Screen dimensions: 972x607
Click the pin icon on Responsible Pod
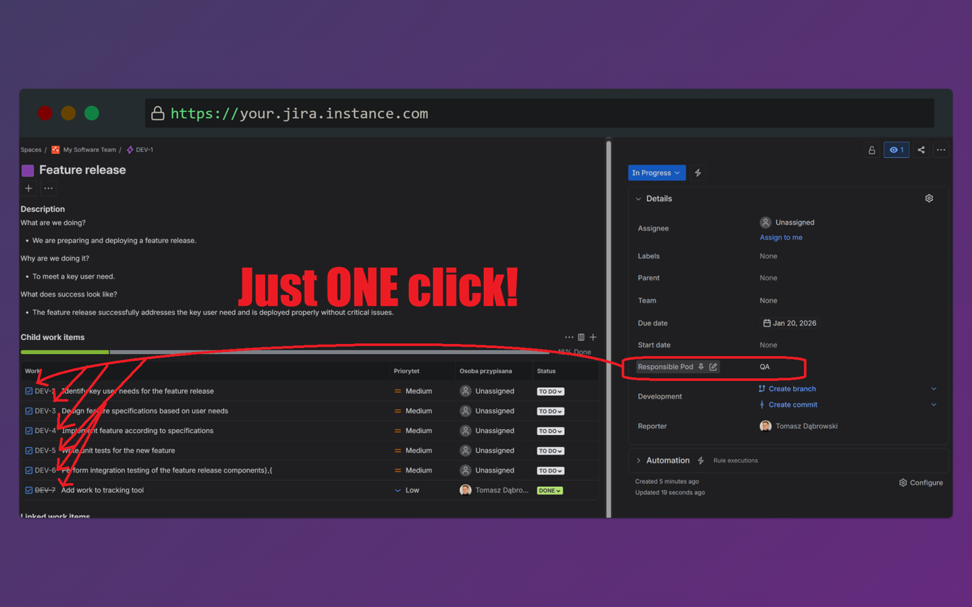(701, 366)
